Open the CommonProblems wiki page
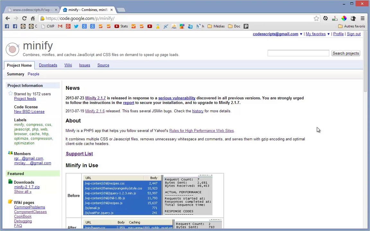The height and width of the screenshot is (231, 370). coord(30,207)
